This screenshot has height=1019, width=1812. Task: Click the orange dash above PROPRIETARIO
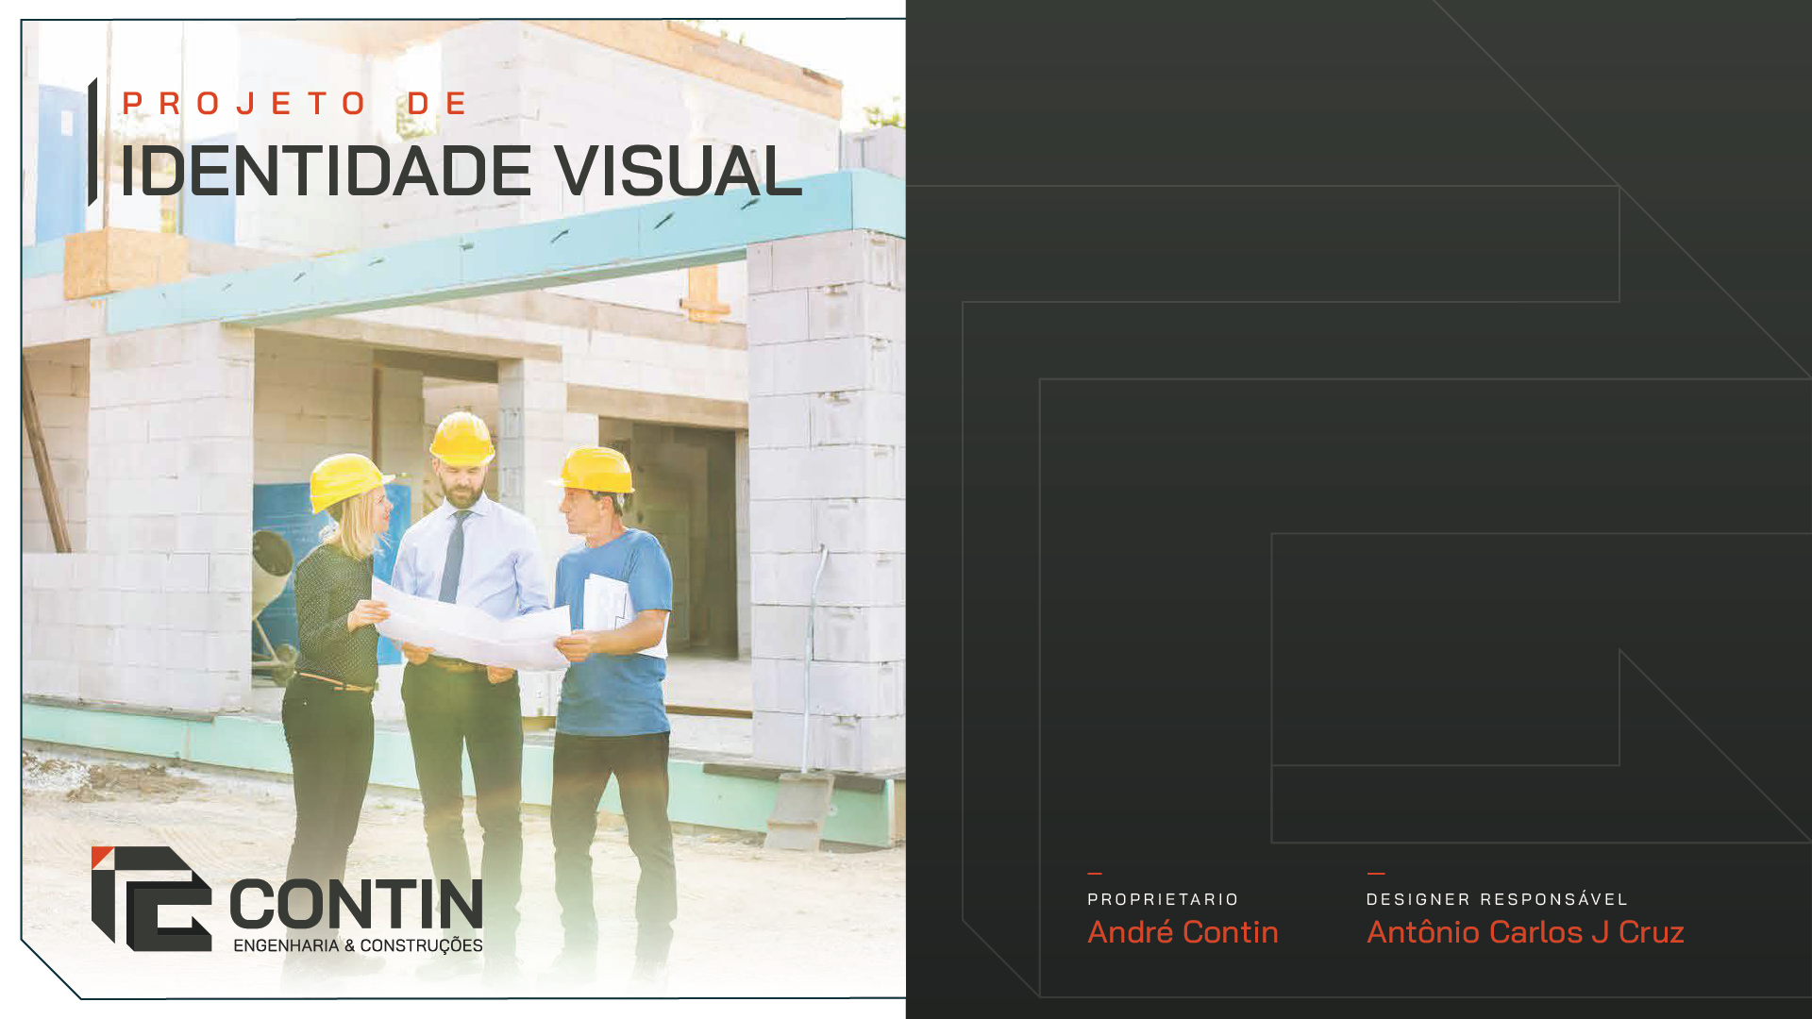pyautogui.click(x=1095, y=874)
